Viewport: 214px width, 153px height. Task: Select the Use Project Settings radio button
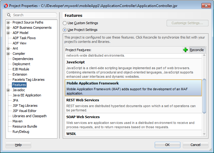coord(65,30)
